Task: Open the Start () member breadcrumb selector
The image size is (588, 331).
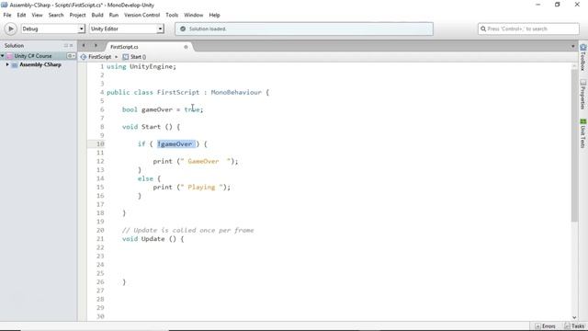Action: pyautogui.click(x=138, y=57)
